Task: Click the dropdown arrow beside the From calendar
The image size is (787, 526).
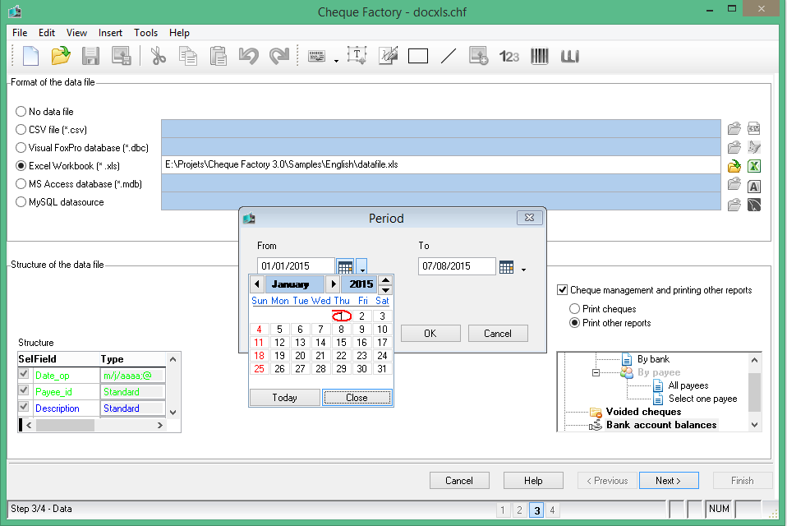Action: point(362,267)
